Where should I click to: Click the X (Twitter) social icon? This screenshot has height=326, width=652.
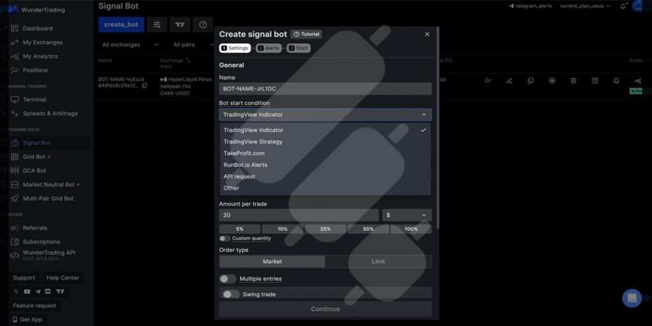(x=16, y=292)
